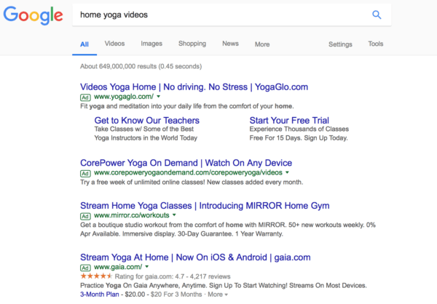Click 'Yoga Instructors in the World Today' text
The height and width of the screenshot is (304, 437).
[146, 137]
